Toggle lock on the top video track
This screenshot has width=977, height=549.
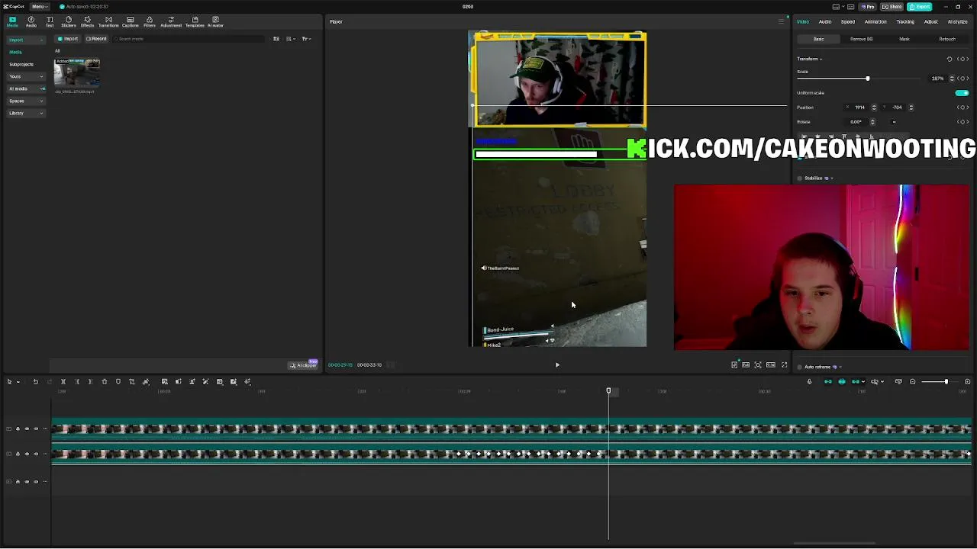point(18,429)
